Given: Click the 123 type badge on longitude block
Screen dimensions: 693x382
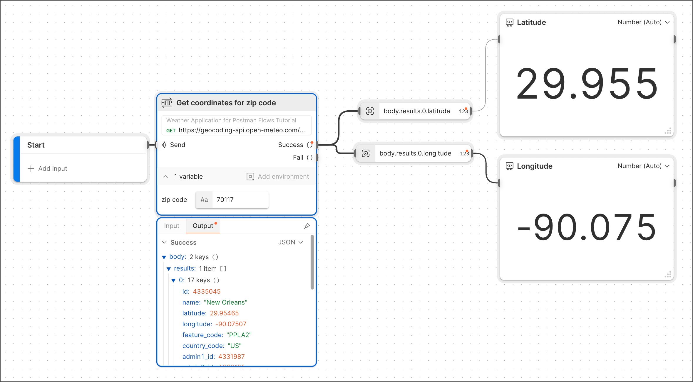Looking at the screenshot, I should pyautogui.click(x=464, y=153).
